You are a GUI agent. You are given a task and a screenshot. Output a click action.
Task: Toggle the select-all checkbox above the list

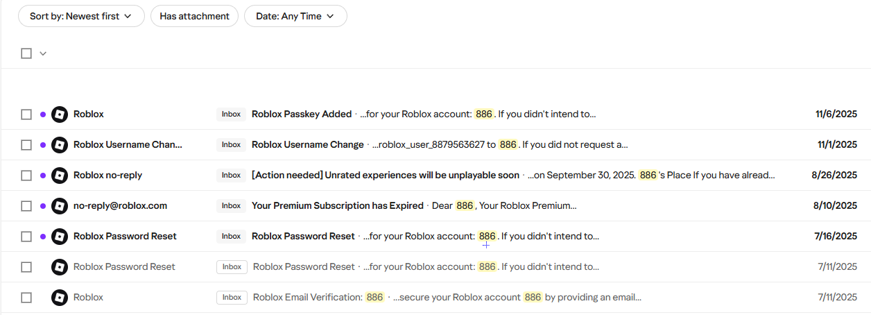(x=26, y=53)
